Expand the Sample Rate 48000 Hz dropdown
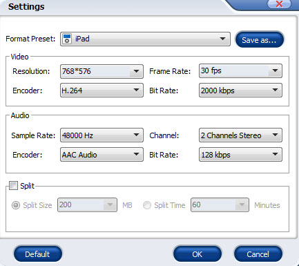The image size is (299, 266). (102, 135)
